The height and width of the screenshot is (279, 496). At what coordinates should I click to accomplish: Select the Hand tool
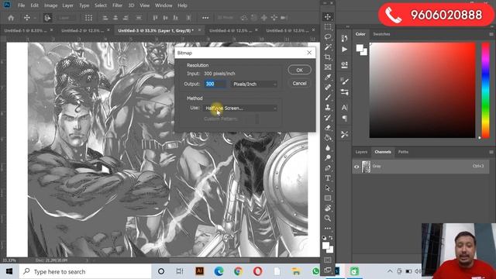[328, 208]
